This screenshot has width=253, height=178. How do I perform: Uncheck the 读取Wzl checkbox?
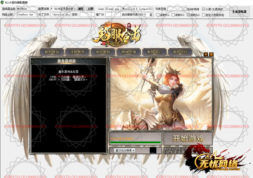pos(188,15)
